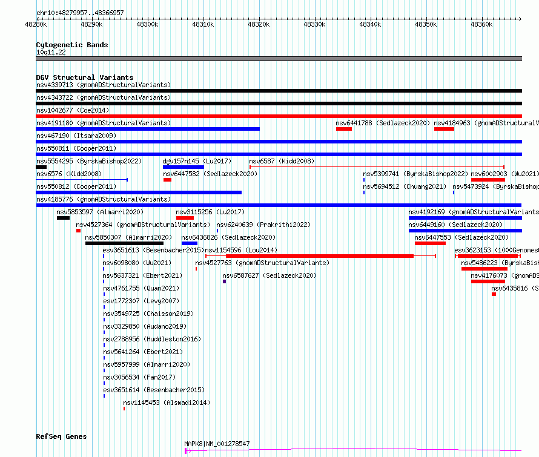Click the purple square of nsv6587627

tap(225, 281)
